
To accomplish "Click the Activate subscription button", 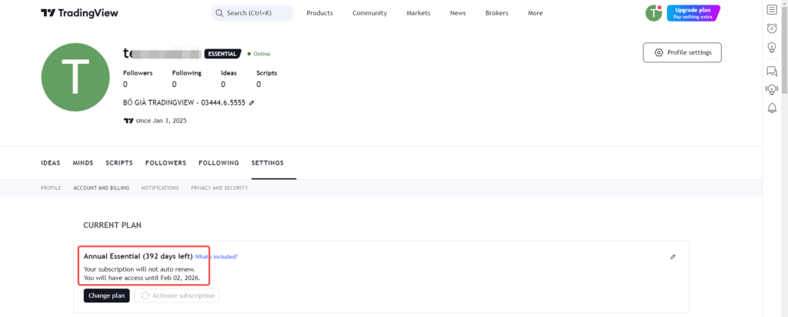I will [x=177, y=295].
